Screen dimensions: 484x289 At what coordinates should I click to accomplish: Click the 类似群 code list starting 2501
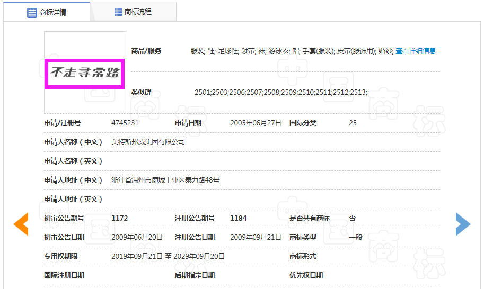[x=280, y=93]
